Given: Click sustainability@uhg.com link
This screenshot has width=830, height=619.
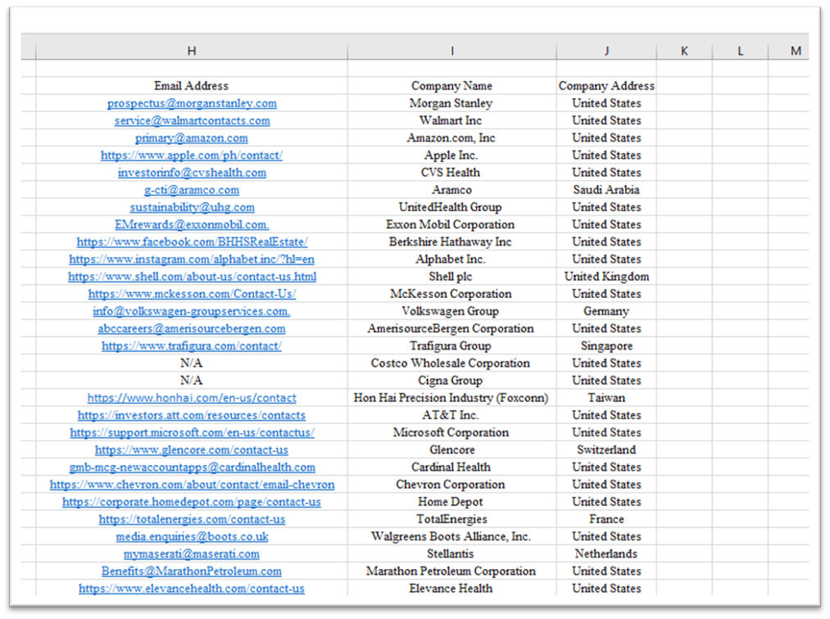Looking at the screenshot, I should (193, 207).
